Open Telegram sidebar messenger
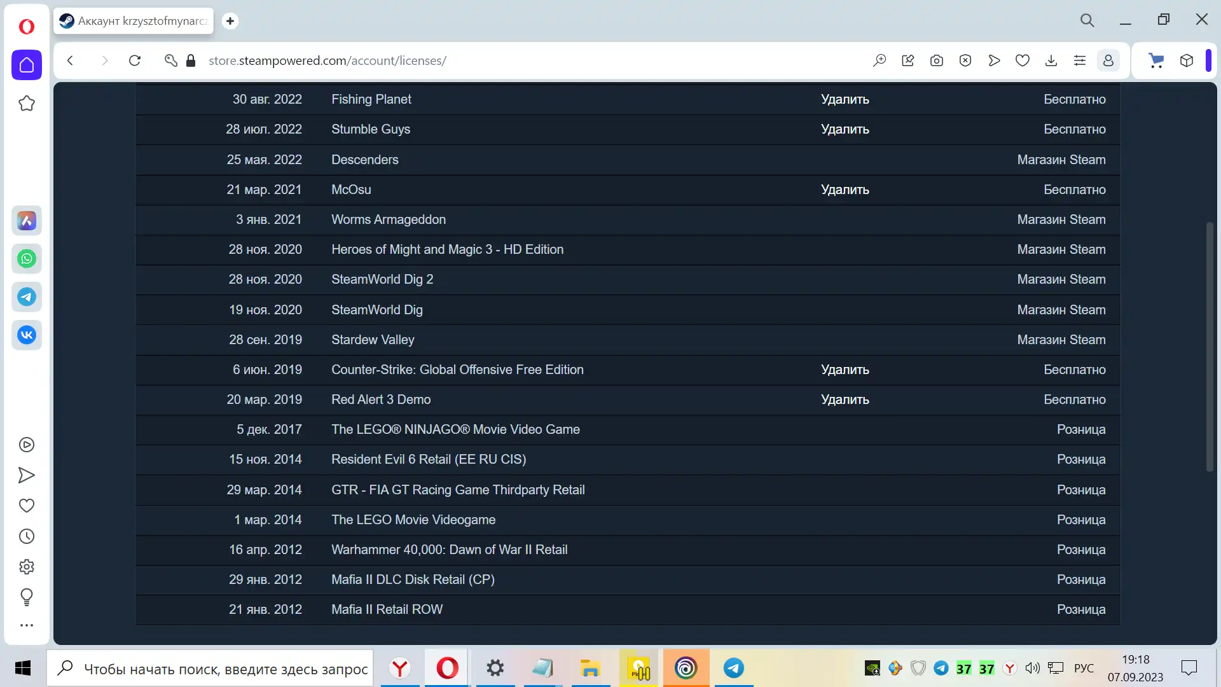This screenshot has width=1221, height=687. pos(27,297)
